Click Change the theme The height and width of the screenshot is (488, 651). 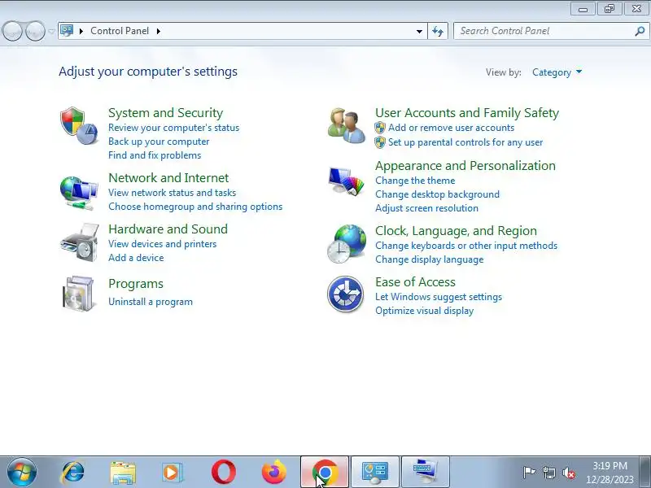pos(415,181)
